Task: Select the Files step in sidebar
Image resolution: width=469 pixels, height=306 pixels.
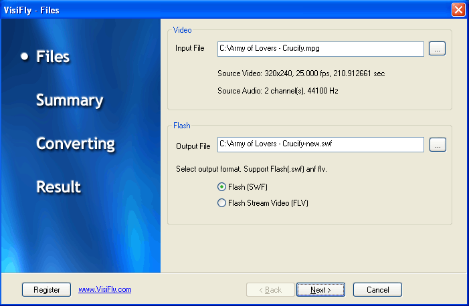Action: click(x=53, y=57)
